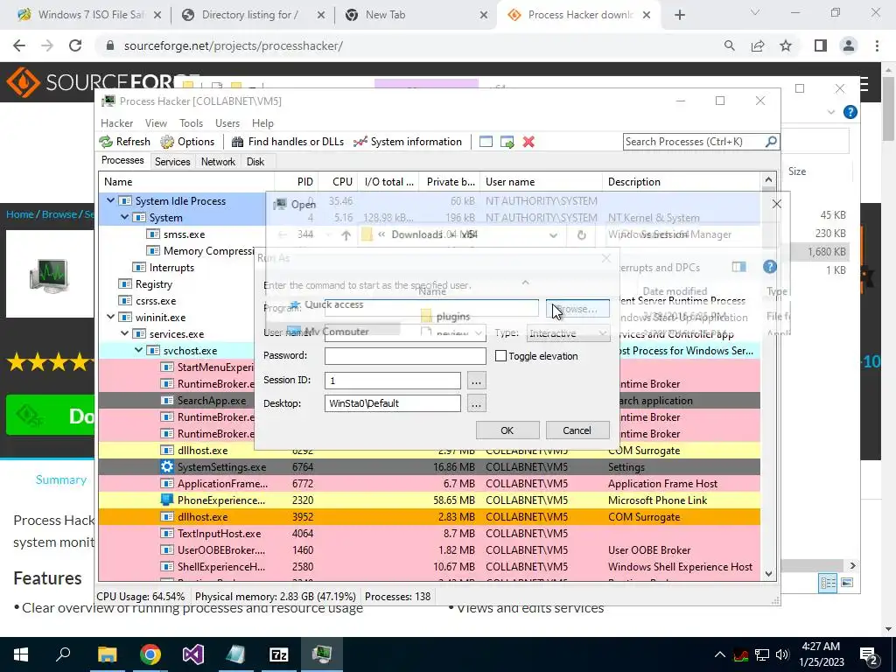
Task: Collapse the System Idle Process tree node
Action: click(x=110, y=200)
